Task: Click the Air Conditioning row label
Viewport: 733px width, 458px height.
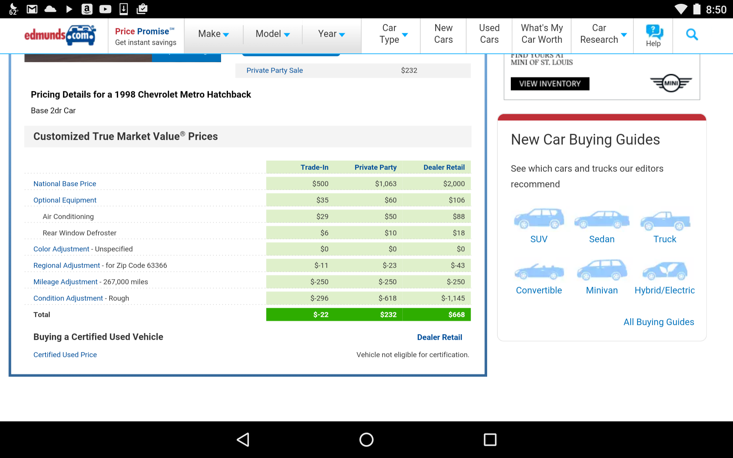Action: point(68,216)
